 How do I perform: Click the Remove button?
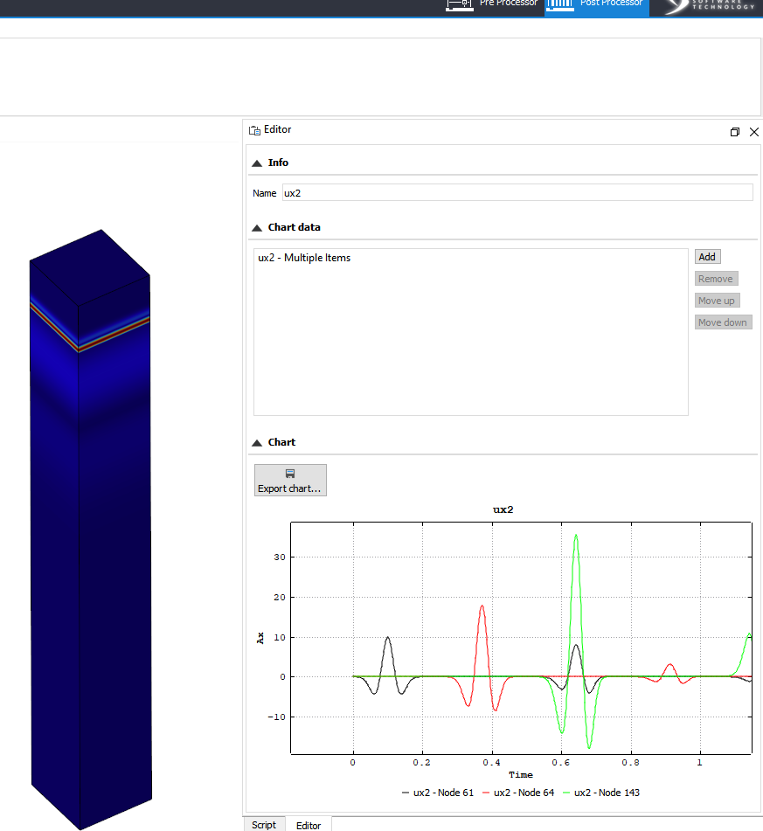[716, 279]
